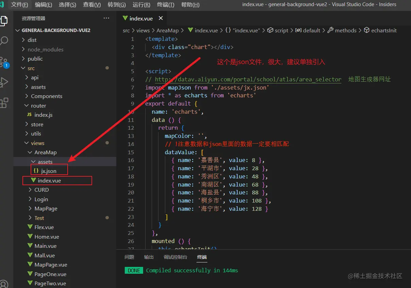This screenshot has width=411, height=288.
Task: Open explorer more actions ellipsis
Action: [x=106, y=18]
